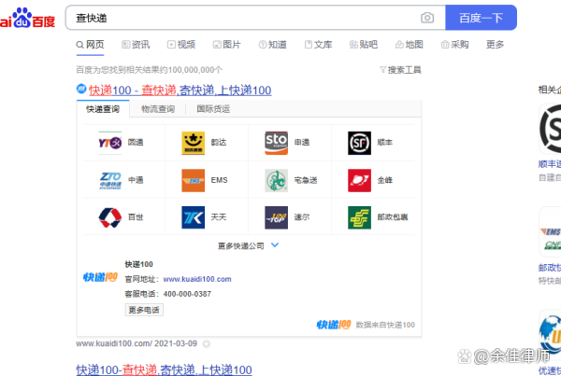Image resolution: width=561 pixels, height=376 pixels.
Task: Go to the 地图 tab
Action: click(x=410, y=45)
